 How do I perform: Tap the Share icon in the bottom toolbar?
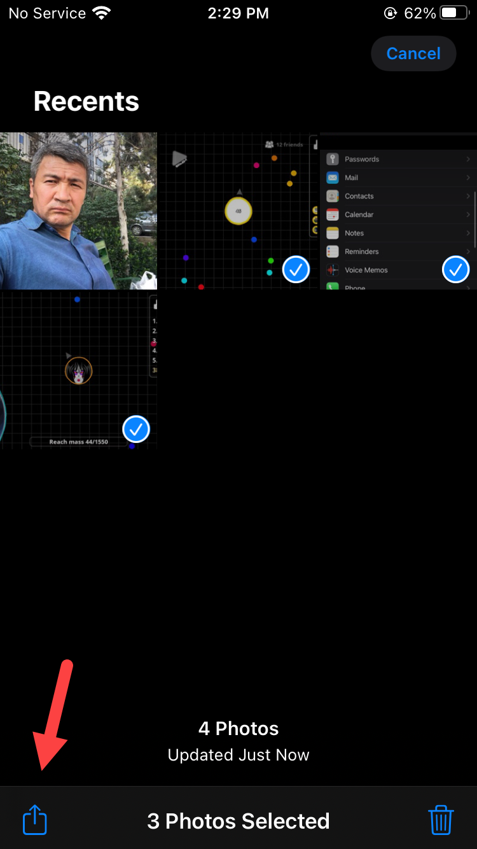[x=35, y=820]
